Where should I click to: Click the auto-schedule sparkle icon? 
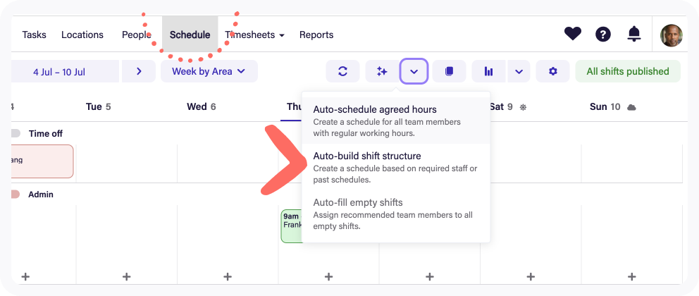382,71
